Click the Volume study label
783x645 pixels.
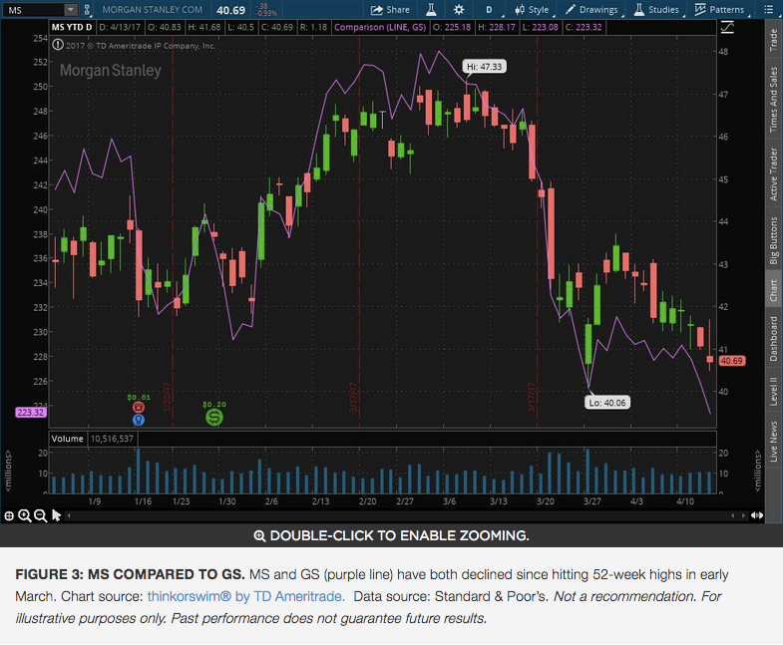point(68,439)
